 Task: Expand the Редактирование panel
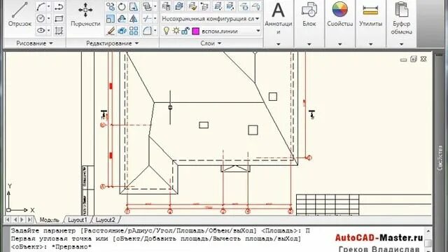point(112,43)
